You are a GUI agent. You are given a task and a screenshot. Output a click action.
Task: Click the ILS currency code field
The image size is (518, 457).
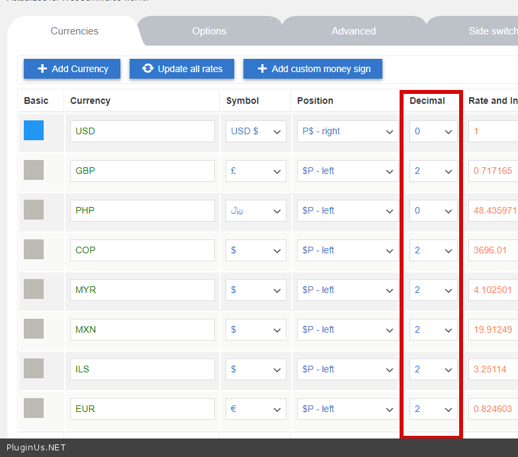(142, 369)
